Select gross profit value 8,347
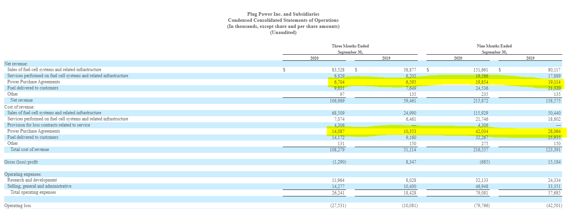Viewport: 569px width, 209px height. (411, 162)
